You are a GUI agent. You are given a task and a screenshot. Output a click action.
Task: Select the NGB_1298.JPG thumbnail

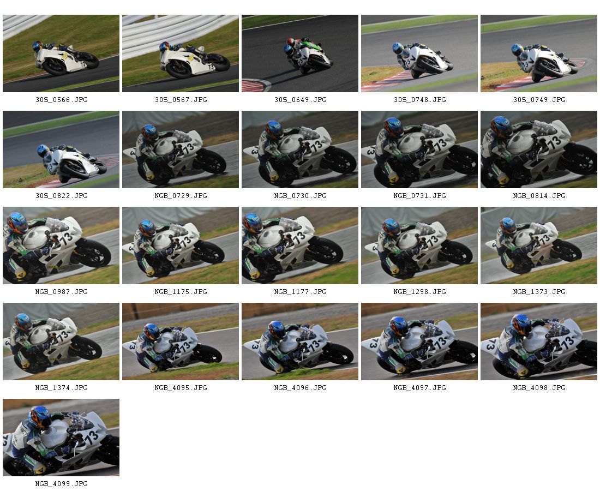click(419, 245)
